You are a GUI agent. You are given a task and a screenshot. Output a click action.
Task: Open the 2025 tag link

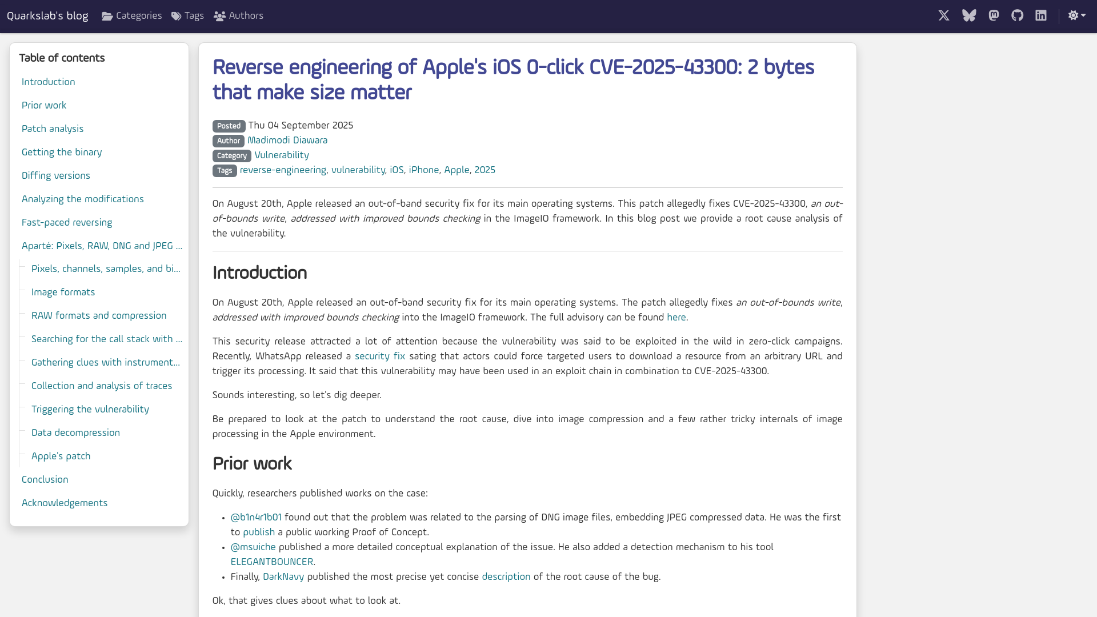(485, 170)
